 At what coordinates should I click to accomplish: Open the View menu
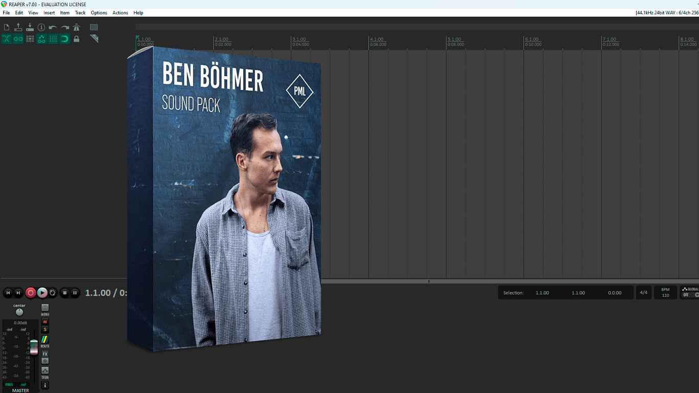point(33,13)
